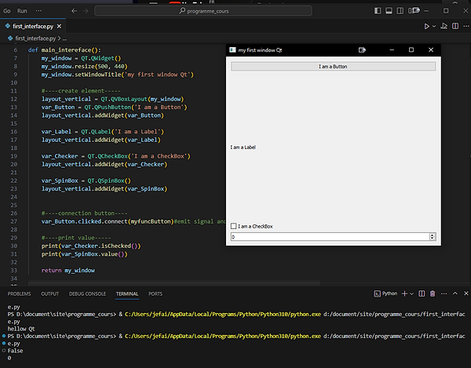The width and height of the screenshot is (471, 368).
Task: Run the Python file with play icon
Action: (426, 27)
